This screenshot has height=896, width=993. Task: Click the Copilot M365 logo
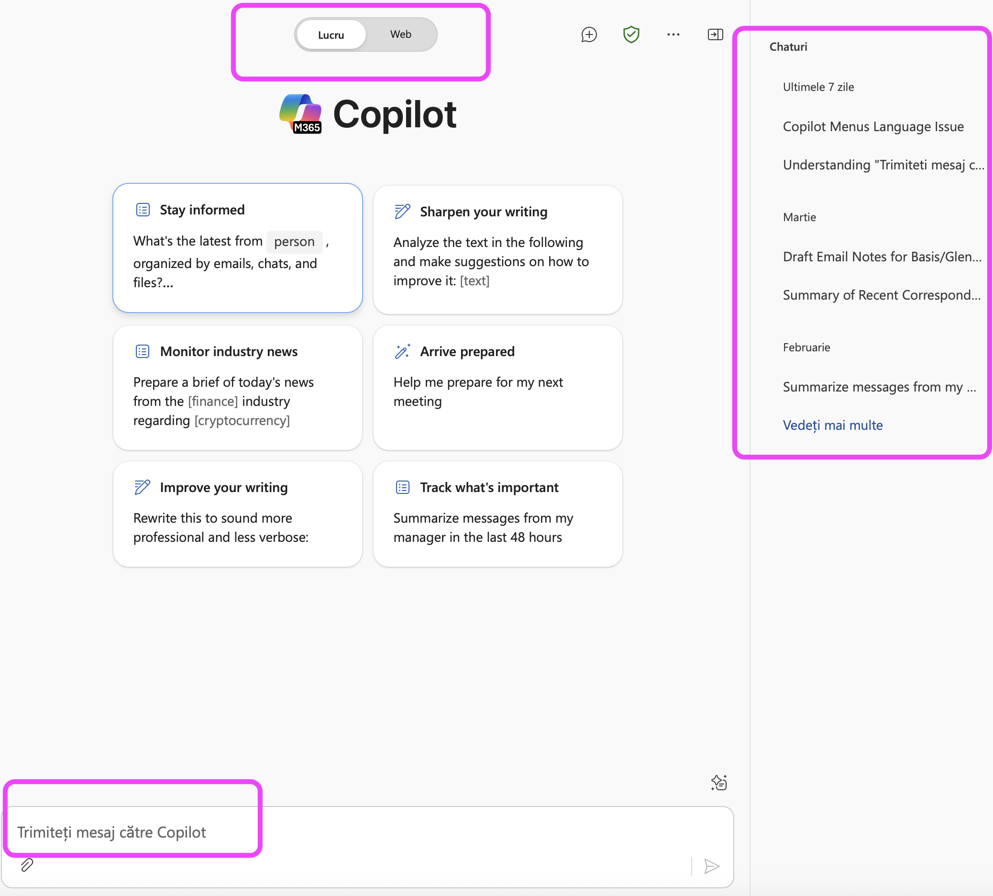(300, 114)
